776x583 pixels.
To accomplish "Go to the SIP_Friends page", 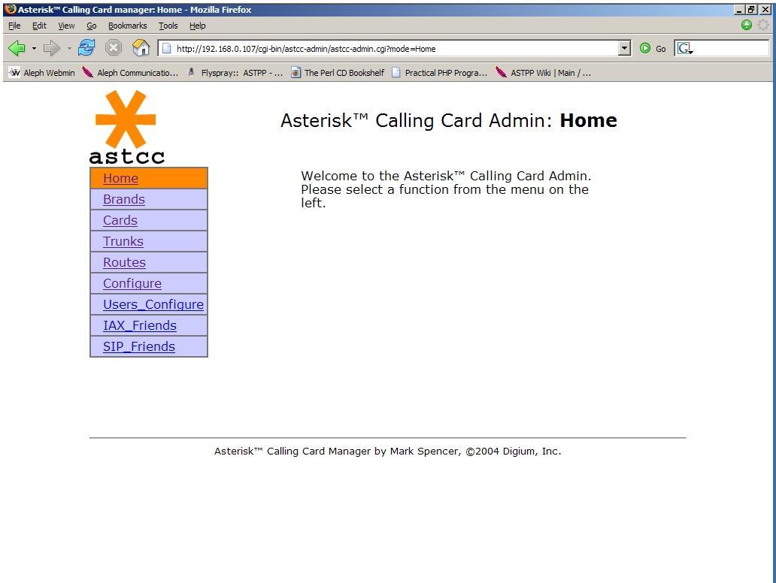I will click(x=139, y=346).
